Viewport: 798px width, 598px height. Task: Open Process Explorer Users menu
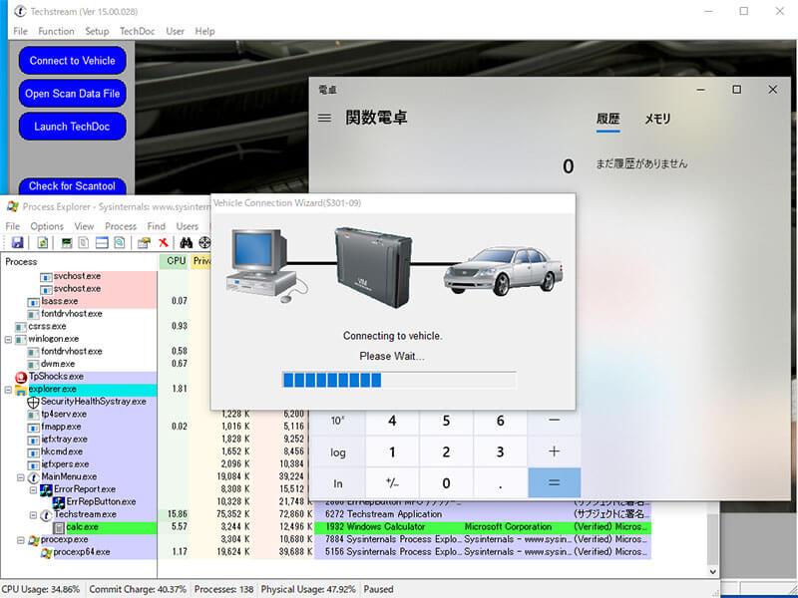[187, 226]
